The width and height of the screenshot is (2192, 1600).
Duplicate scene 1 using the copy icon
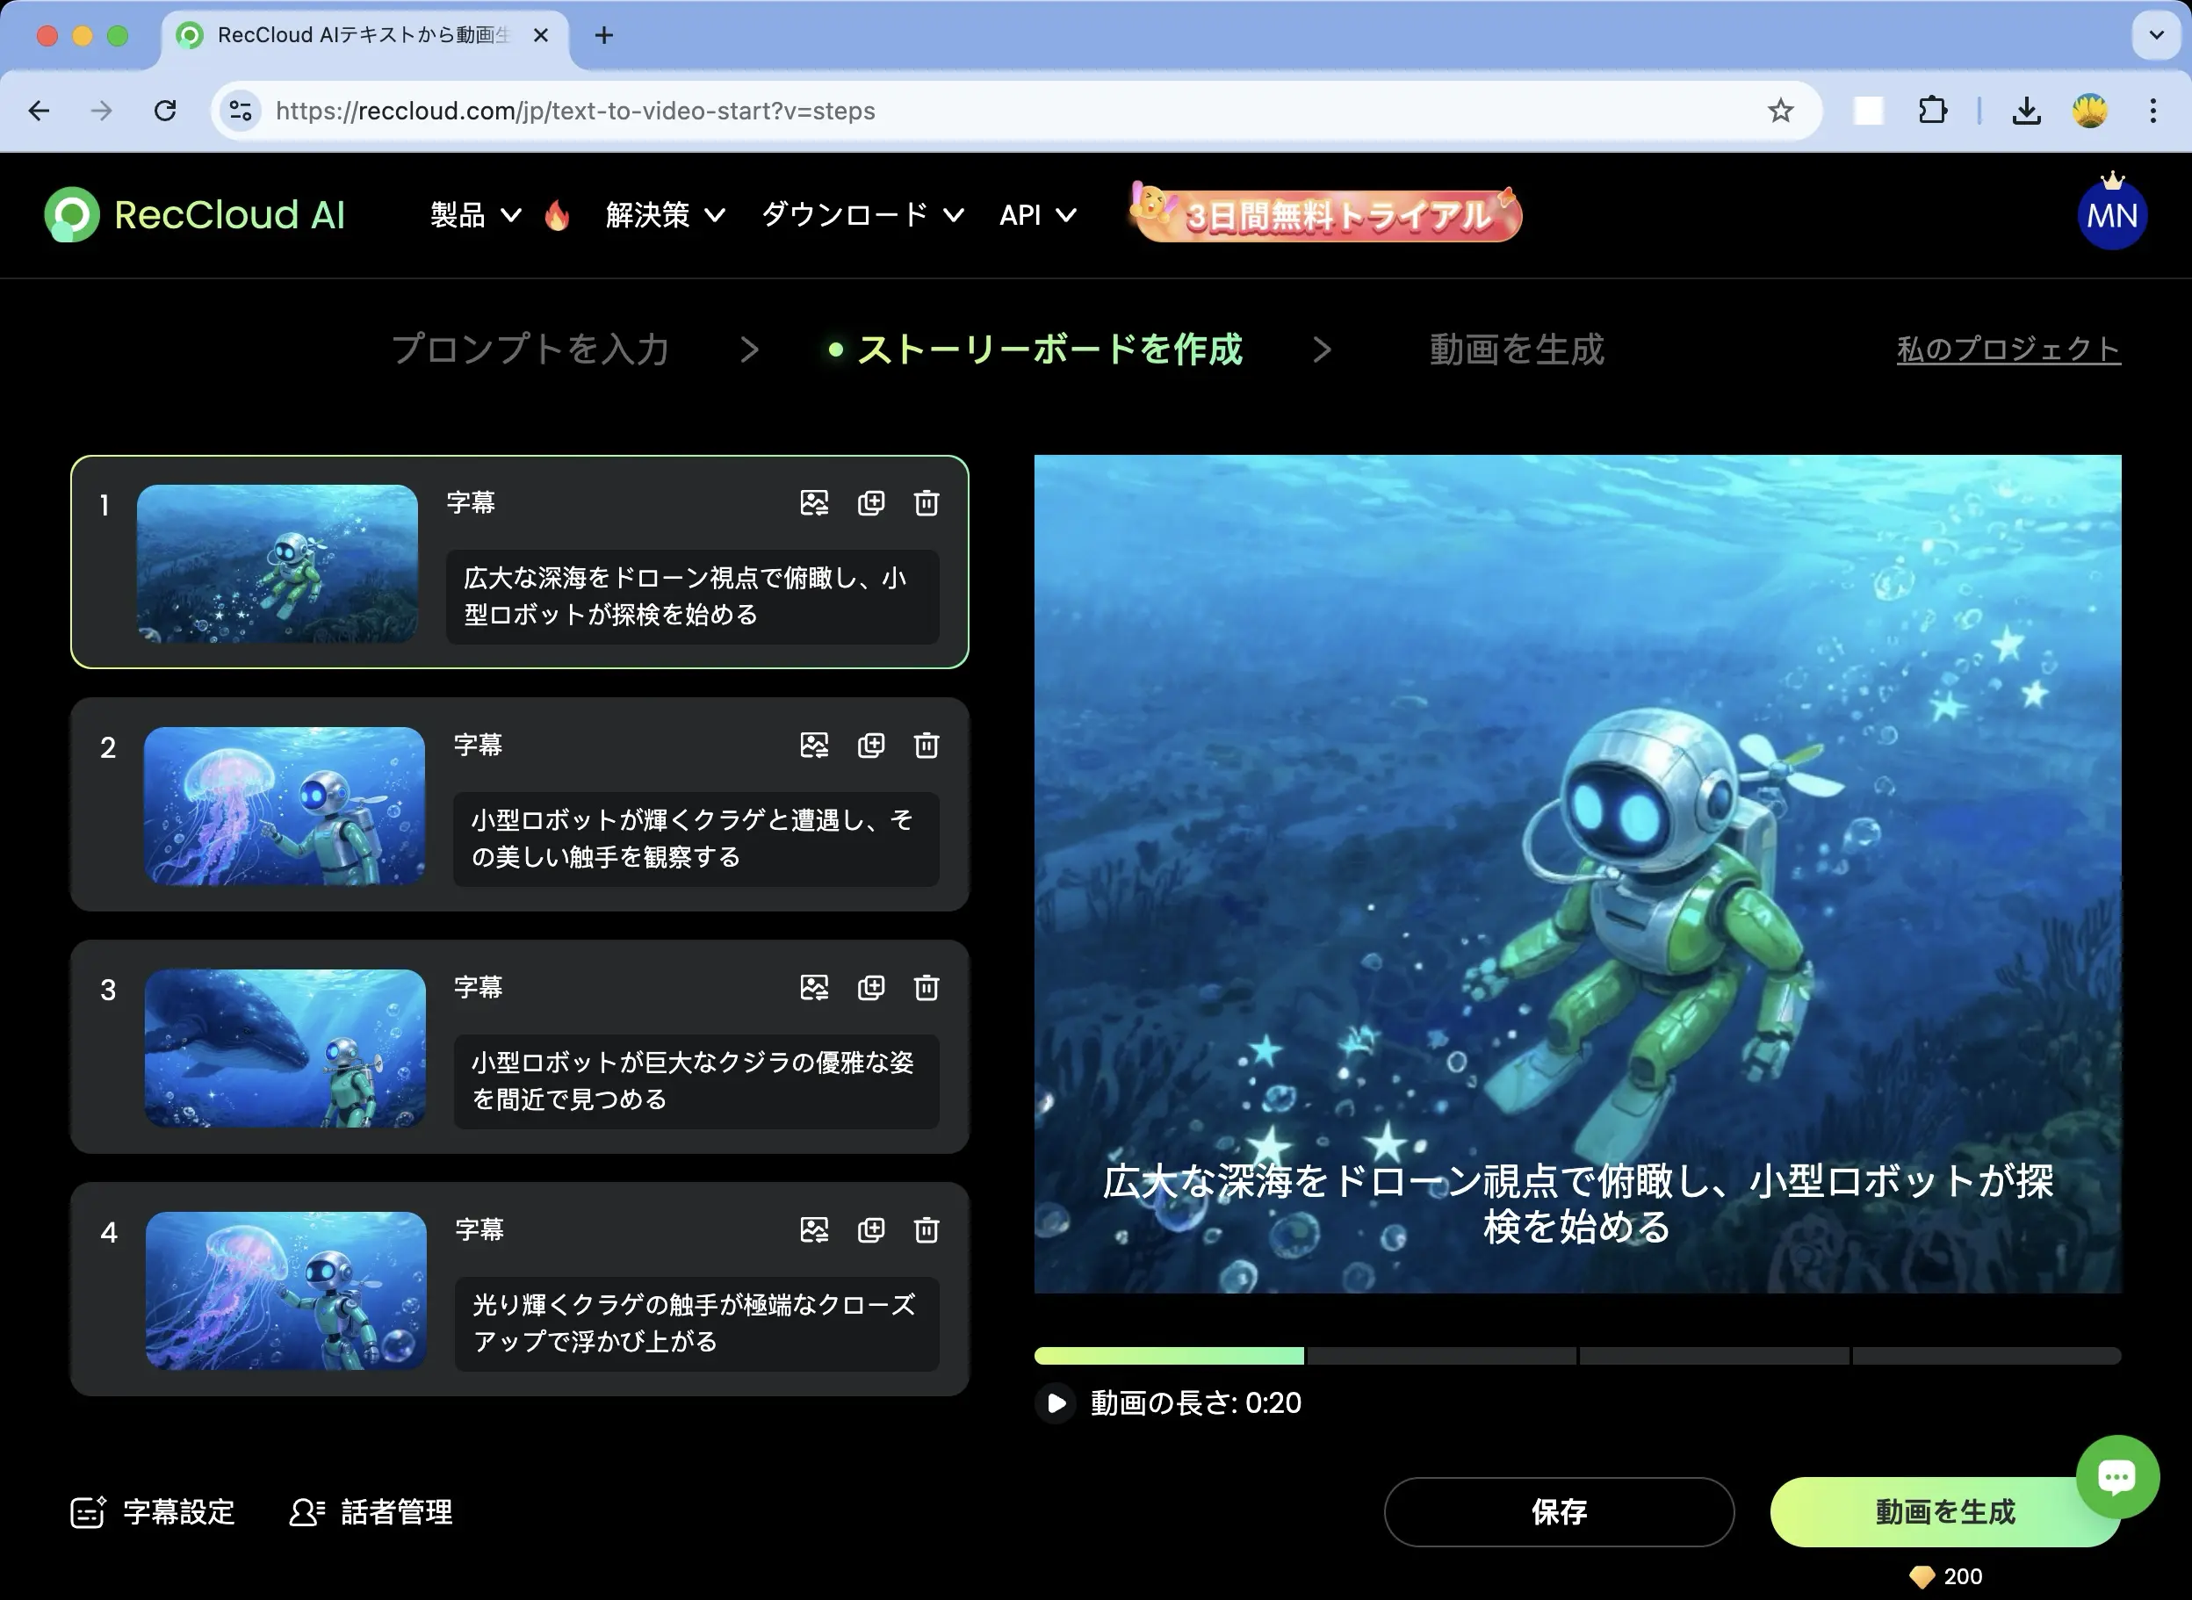point(871,504)
